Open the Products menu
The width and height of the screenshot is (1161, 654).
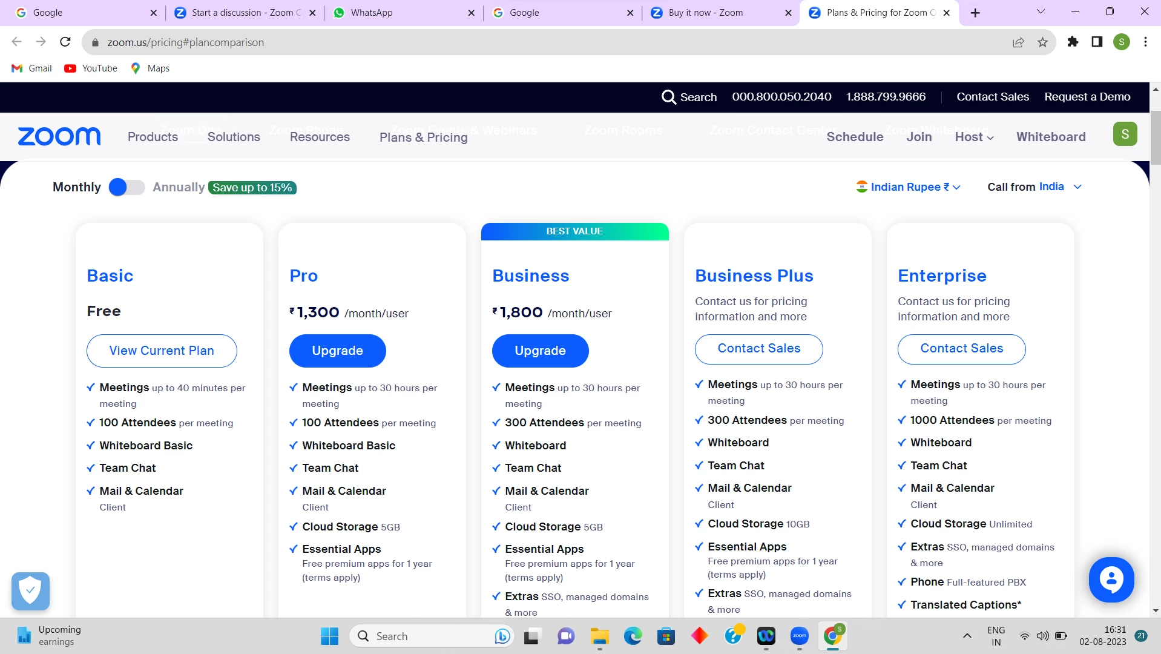click(x=153, y=137)
